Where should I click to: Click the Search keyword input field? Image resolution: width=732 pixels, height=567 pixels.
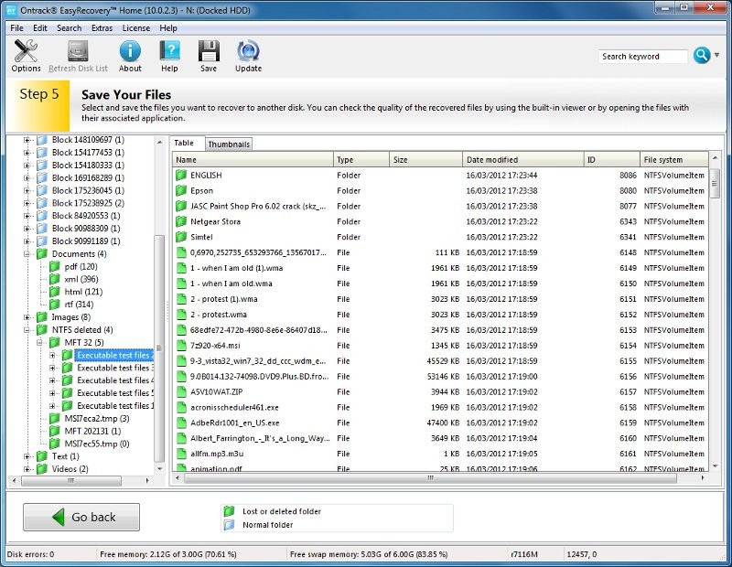pyautogui.click(x=643, y=56)
